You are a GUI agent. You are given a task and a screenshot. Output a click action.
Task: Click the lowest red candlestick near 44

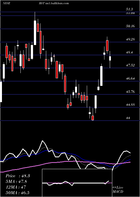pos(93,118)
